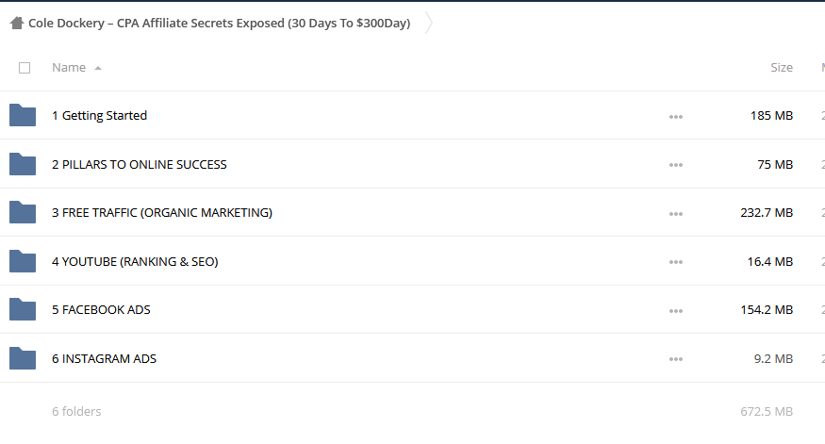Tick the select all checkbox
Screen dimensions: 825x444
[25, 68]
